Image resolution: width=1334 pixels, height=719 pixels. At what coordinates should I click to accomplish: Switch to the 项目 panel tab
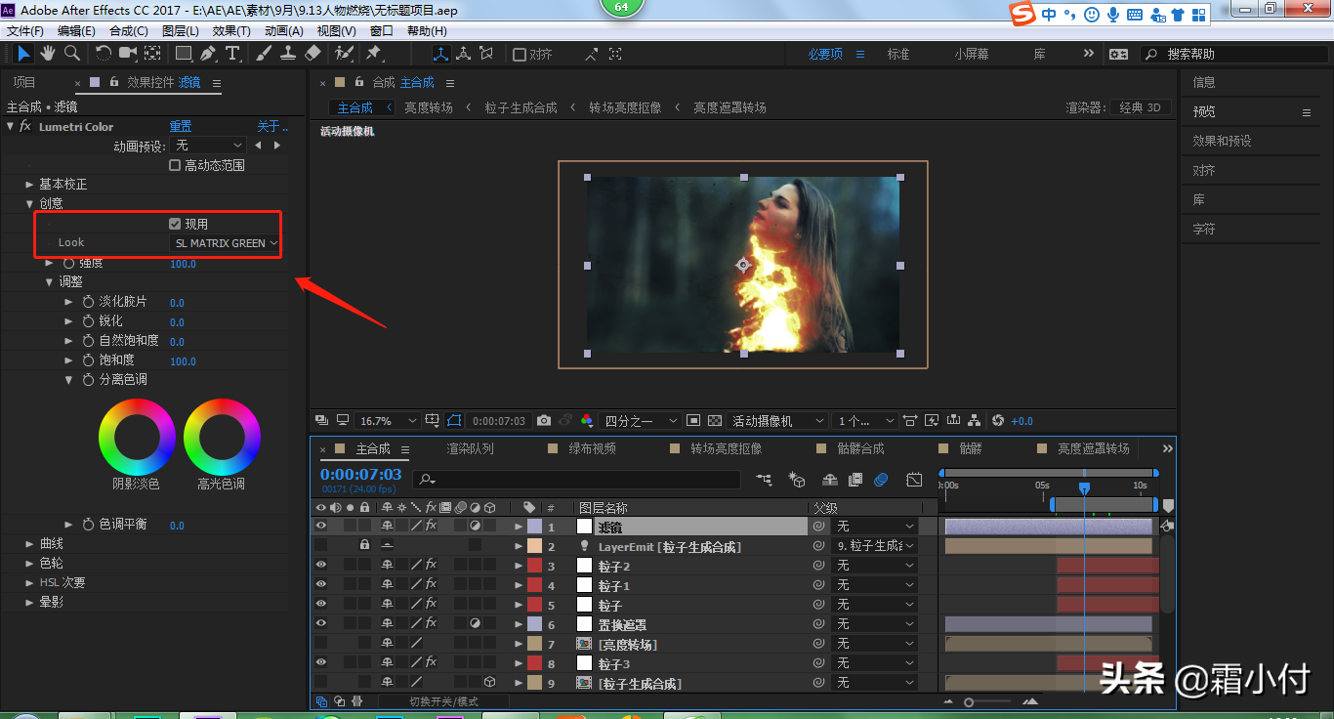click(x=24, y=83)
